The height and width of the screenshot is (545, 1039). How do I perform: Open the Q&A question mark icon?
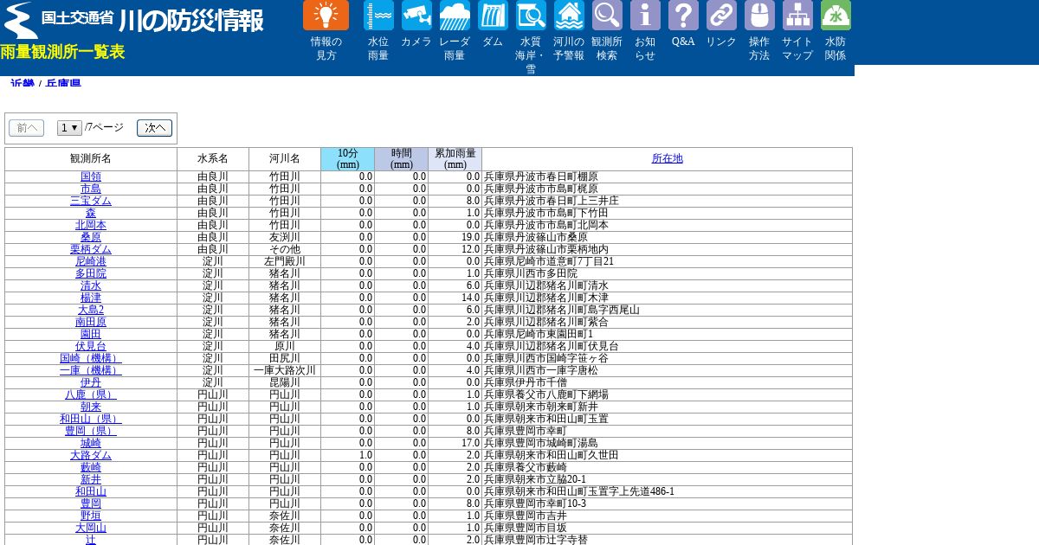click(683, 16)
